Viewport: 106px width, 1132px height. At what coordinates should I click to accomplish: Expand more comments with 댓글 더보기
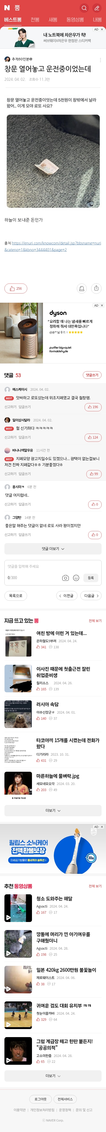tap(53, 548)
